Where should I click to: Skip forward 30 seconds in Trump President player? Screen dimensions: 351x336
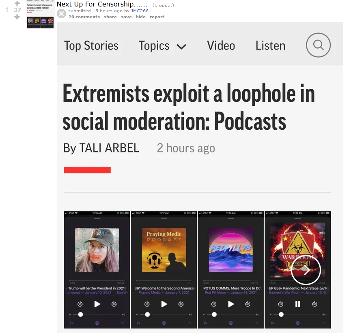coord(114,304)
